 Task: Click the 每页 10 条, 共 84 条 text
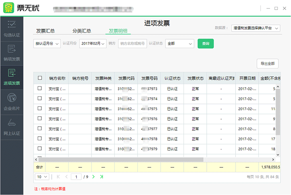click(263, 177)
